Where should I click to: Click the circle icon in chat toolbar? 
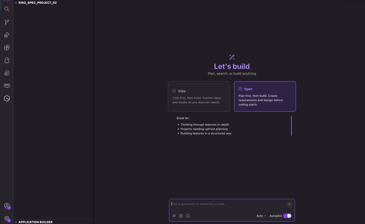point(188,216)
